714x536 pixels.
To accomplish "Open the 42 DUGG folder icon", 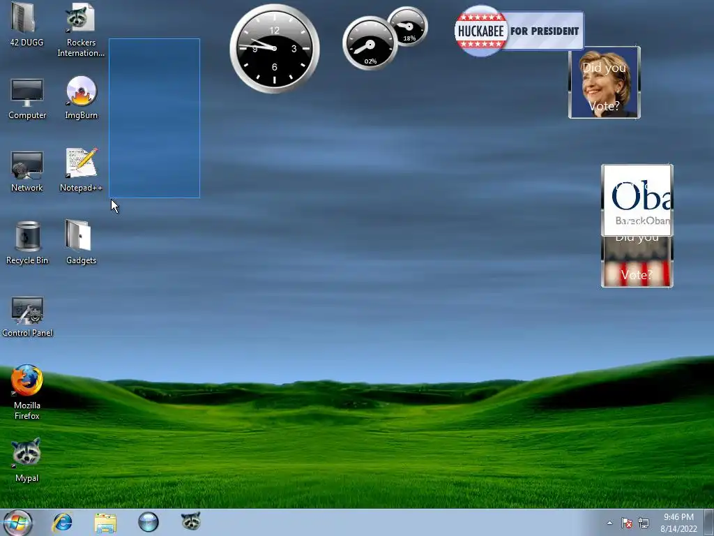I will [22, 18].
